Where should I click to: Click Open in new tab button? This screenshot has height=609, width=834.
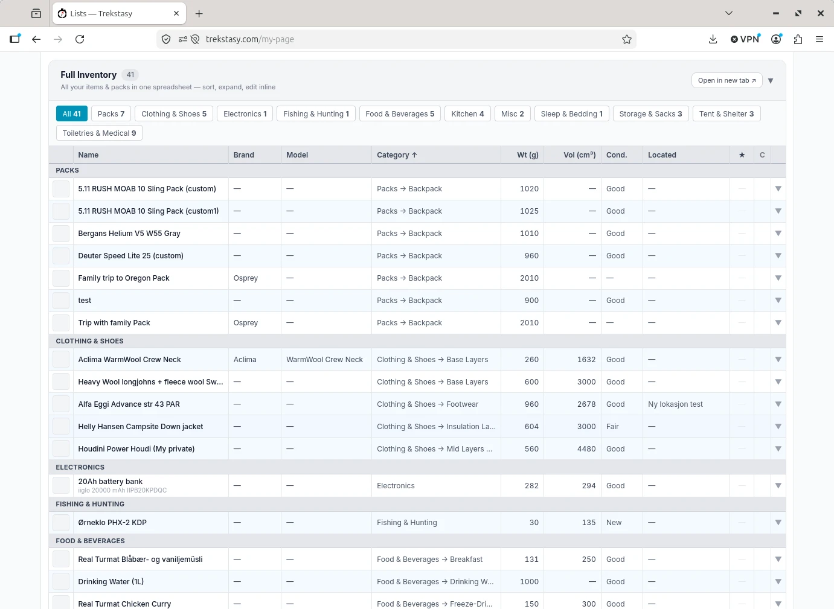[x=727, y=81]
